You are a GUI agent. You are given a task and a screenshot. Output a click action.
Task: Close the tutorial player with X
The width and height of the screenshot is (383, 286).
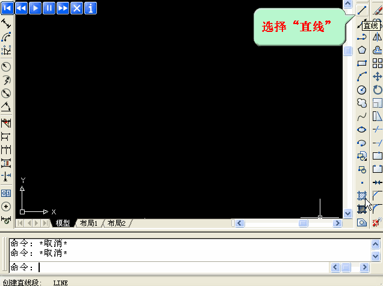coord(76,8)
